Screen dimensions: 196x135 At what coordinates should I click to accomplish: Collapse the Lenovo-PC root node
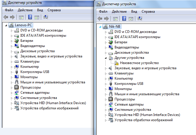[x=6, y=25]
